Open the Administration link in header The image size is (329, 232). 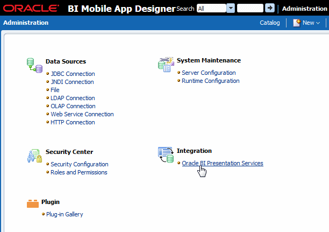304,9
